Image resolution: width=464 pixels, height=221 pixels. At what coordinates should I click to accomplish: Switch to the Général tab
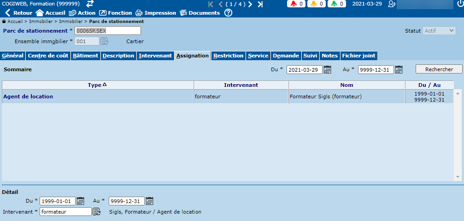pyautogui.click(x=13, y=56)
